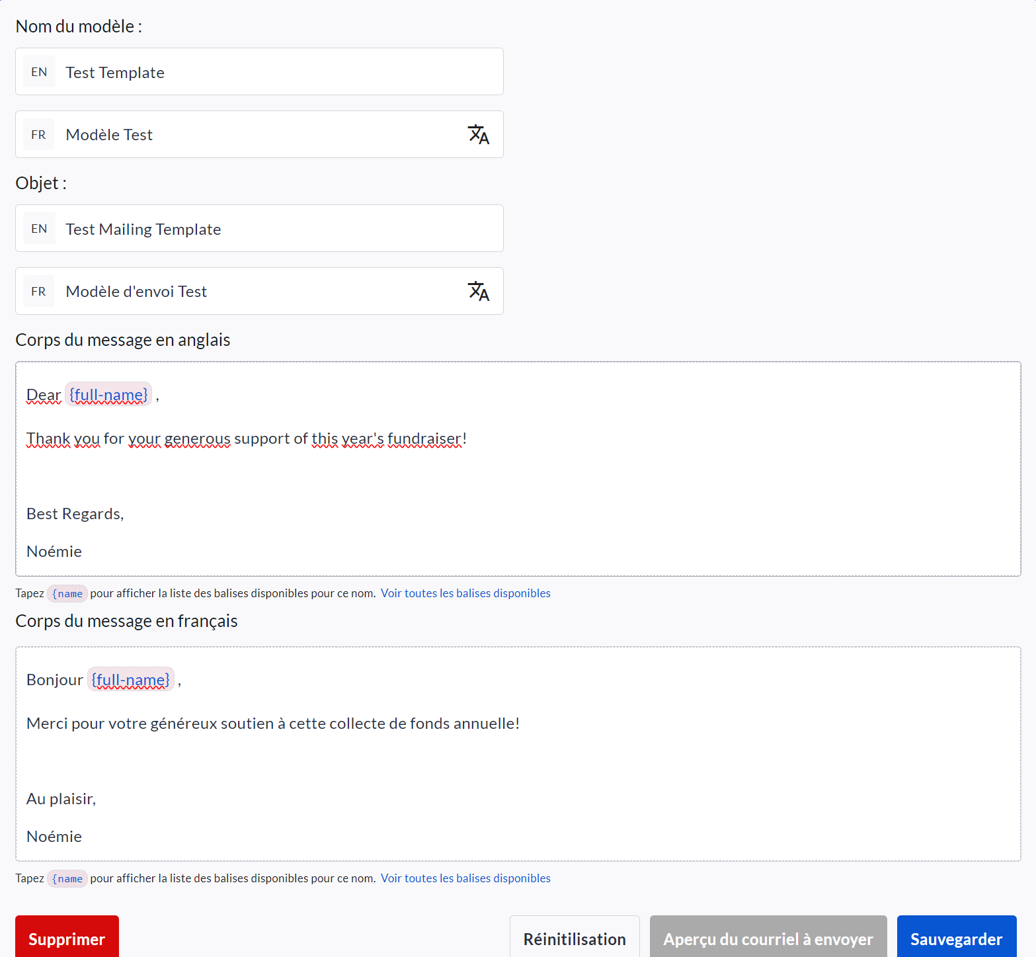Image resolution: width=1036 pixels, height=957 pixels.
Task: Click the Réinitilisation button
Action: click(x=574, y=938)
